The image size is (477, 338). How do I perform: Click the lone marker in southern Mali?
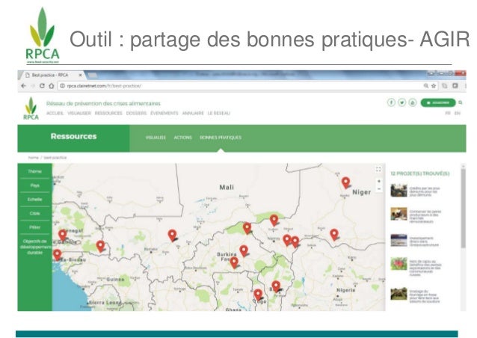pos(172,235)
